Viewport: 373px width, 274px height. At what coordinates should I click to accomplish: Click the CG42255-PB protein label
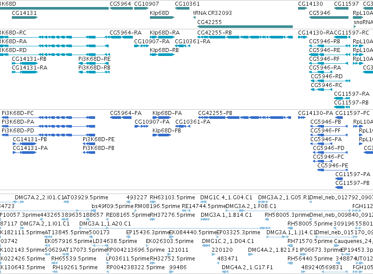215,113
